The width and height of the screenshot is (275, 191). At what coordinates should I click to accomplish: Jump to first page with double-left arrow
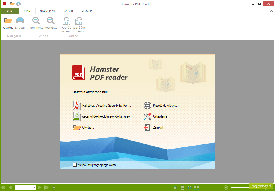point(4,187)
